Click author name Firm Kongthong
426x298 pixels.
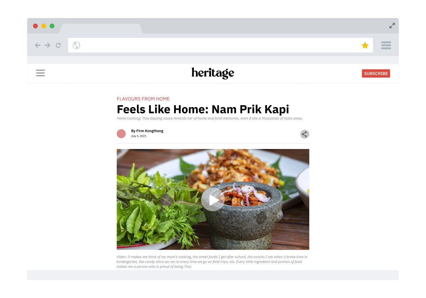[150, 131]
